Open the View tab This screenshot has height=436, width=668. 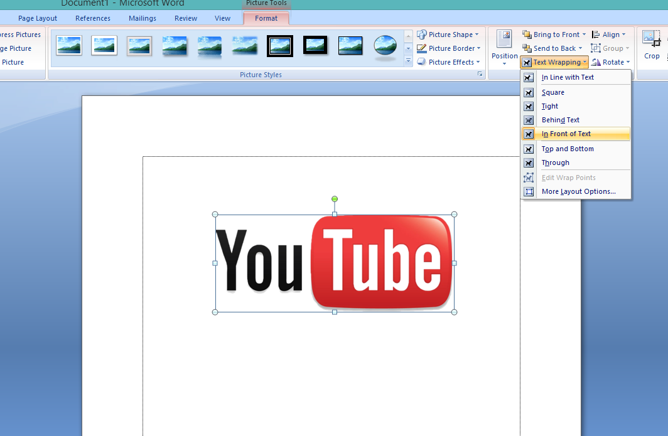(222, 18)
